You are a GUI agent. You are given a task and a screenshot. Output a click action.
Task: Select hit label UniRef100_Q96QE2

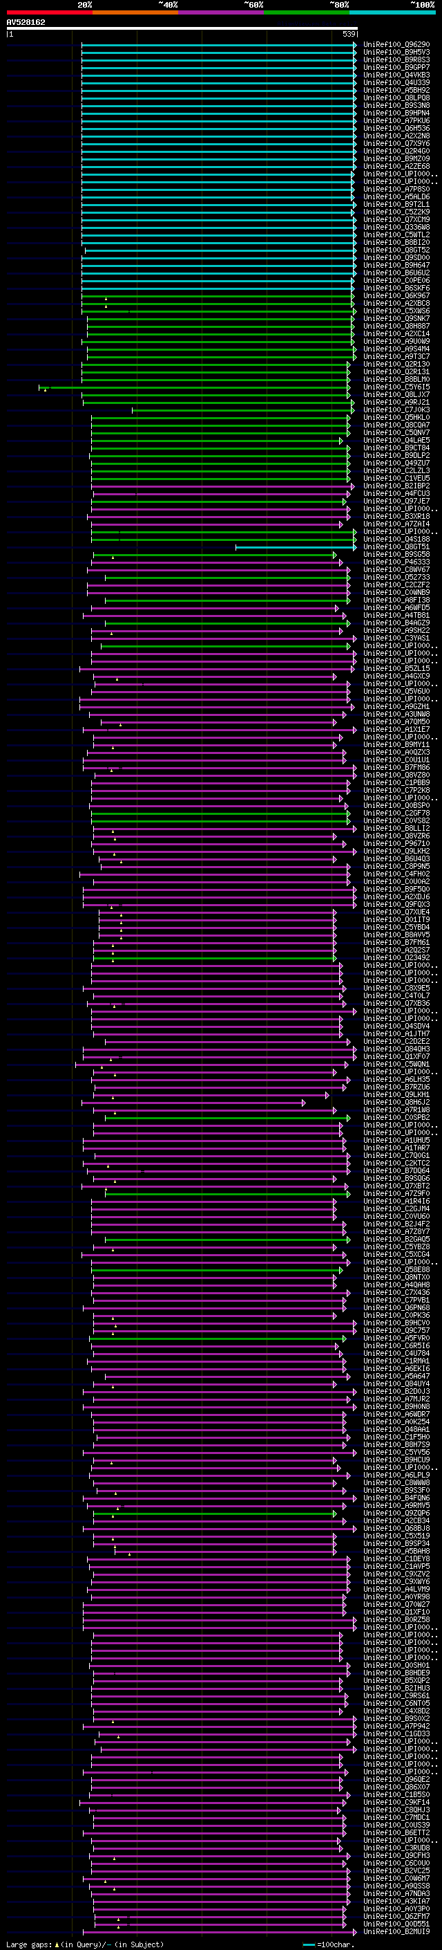tap(396, 1780)
